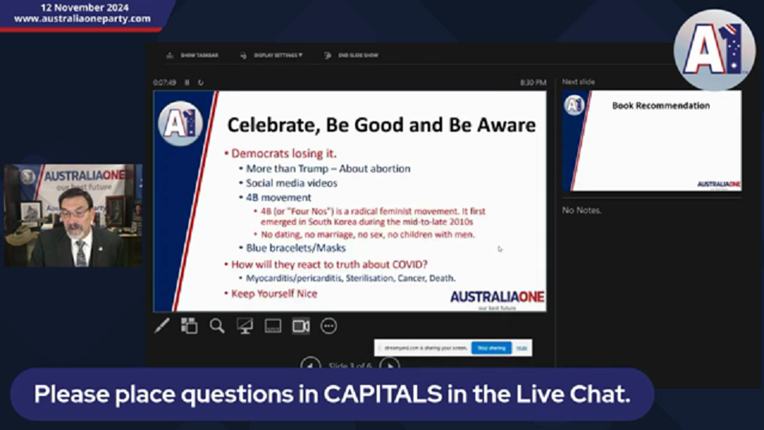The image size is (764, 430).
Task: Go to the previous slide
Action: (x=310, y=364)
